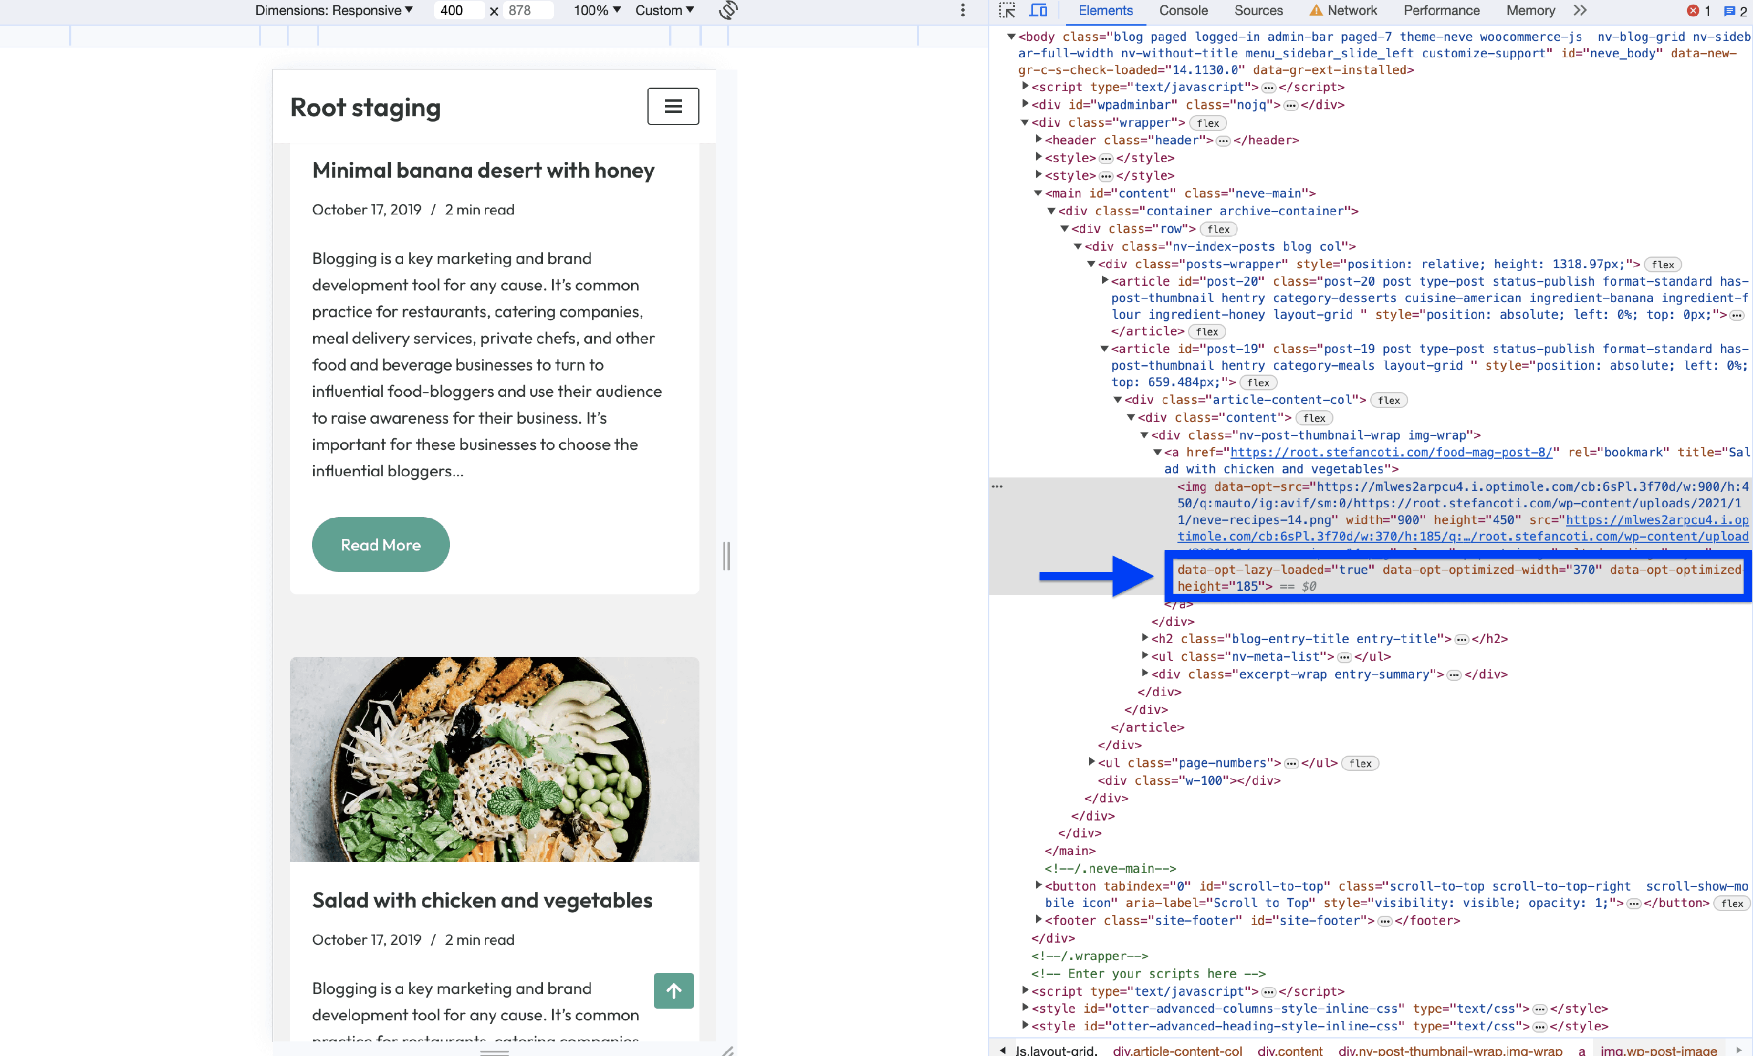This screenshot has width=1753, height=1056.
Task: Open the hamburger menu on Root staging
Action: pos(673,106)
